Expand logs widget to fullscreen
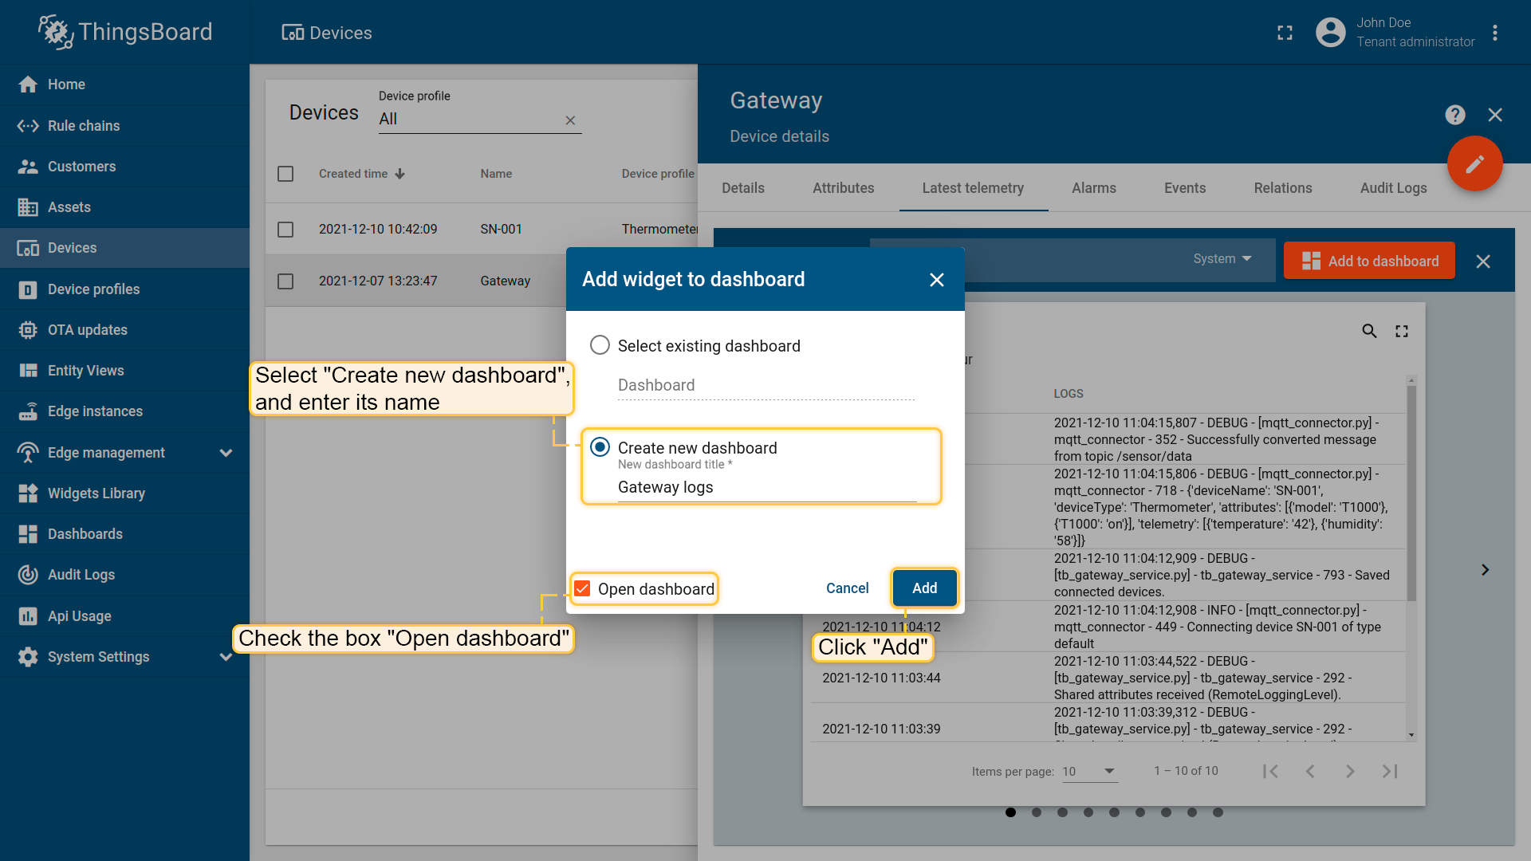This screenshot has height=861, width=1531. coord(1402,331)
